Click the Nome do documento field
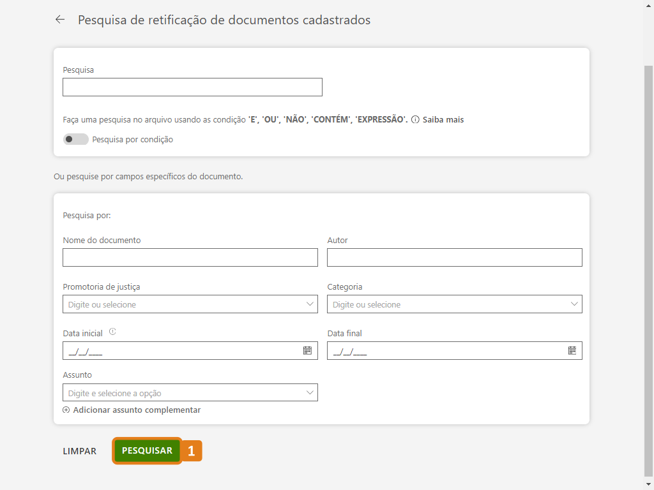 (x=190, y=257)
